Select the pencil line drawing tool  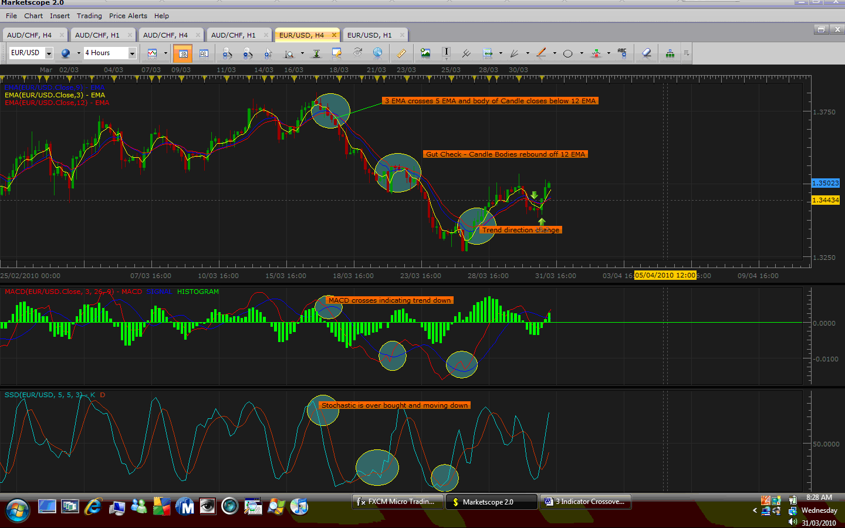tap(541, 53)
